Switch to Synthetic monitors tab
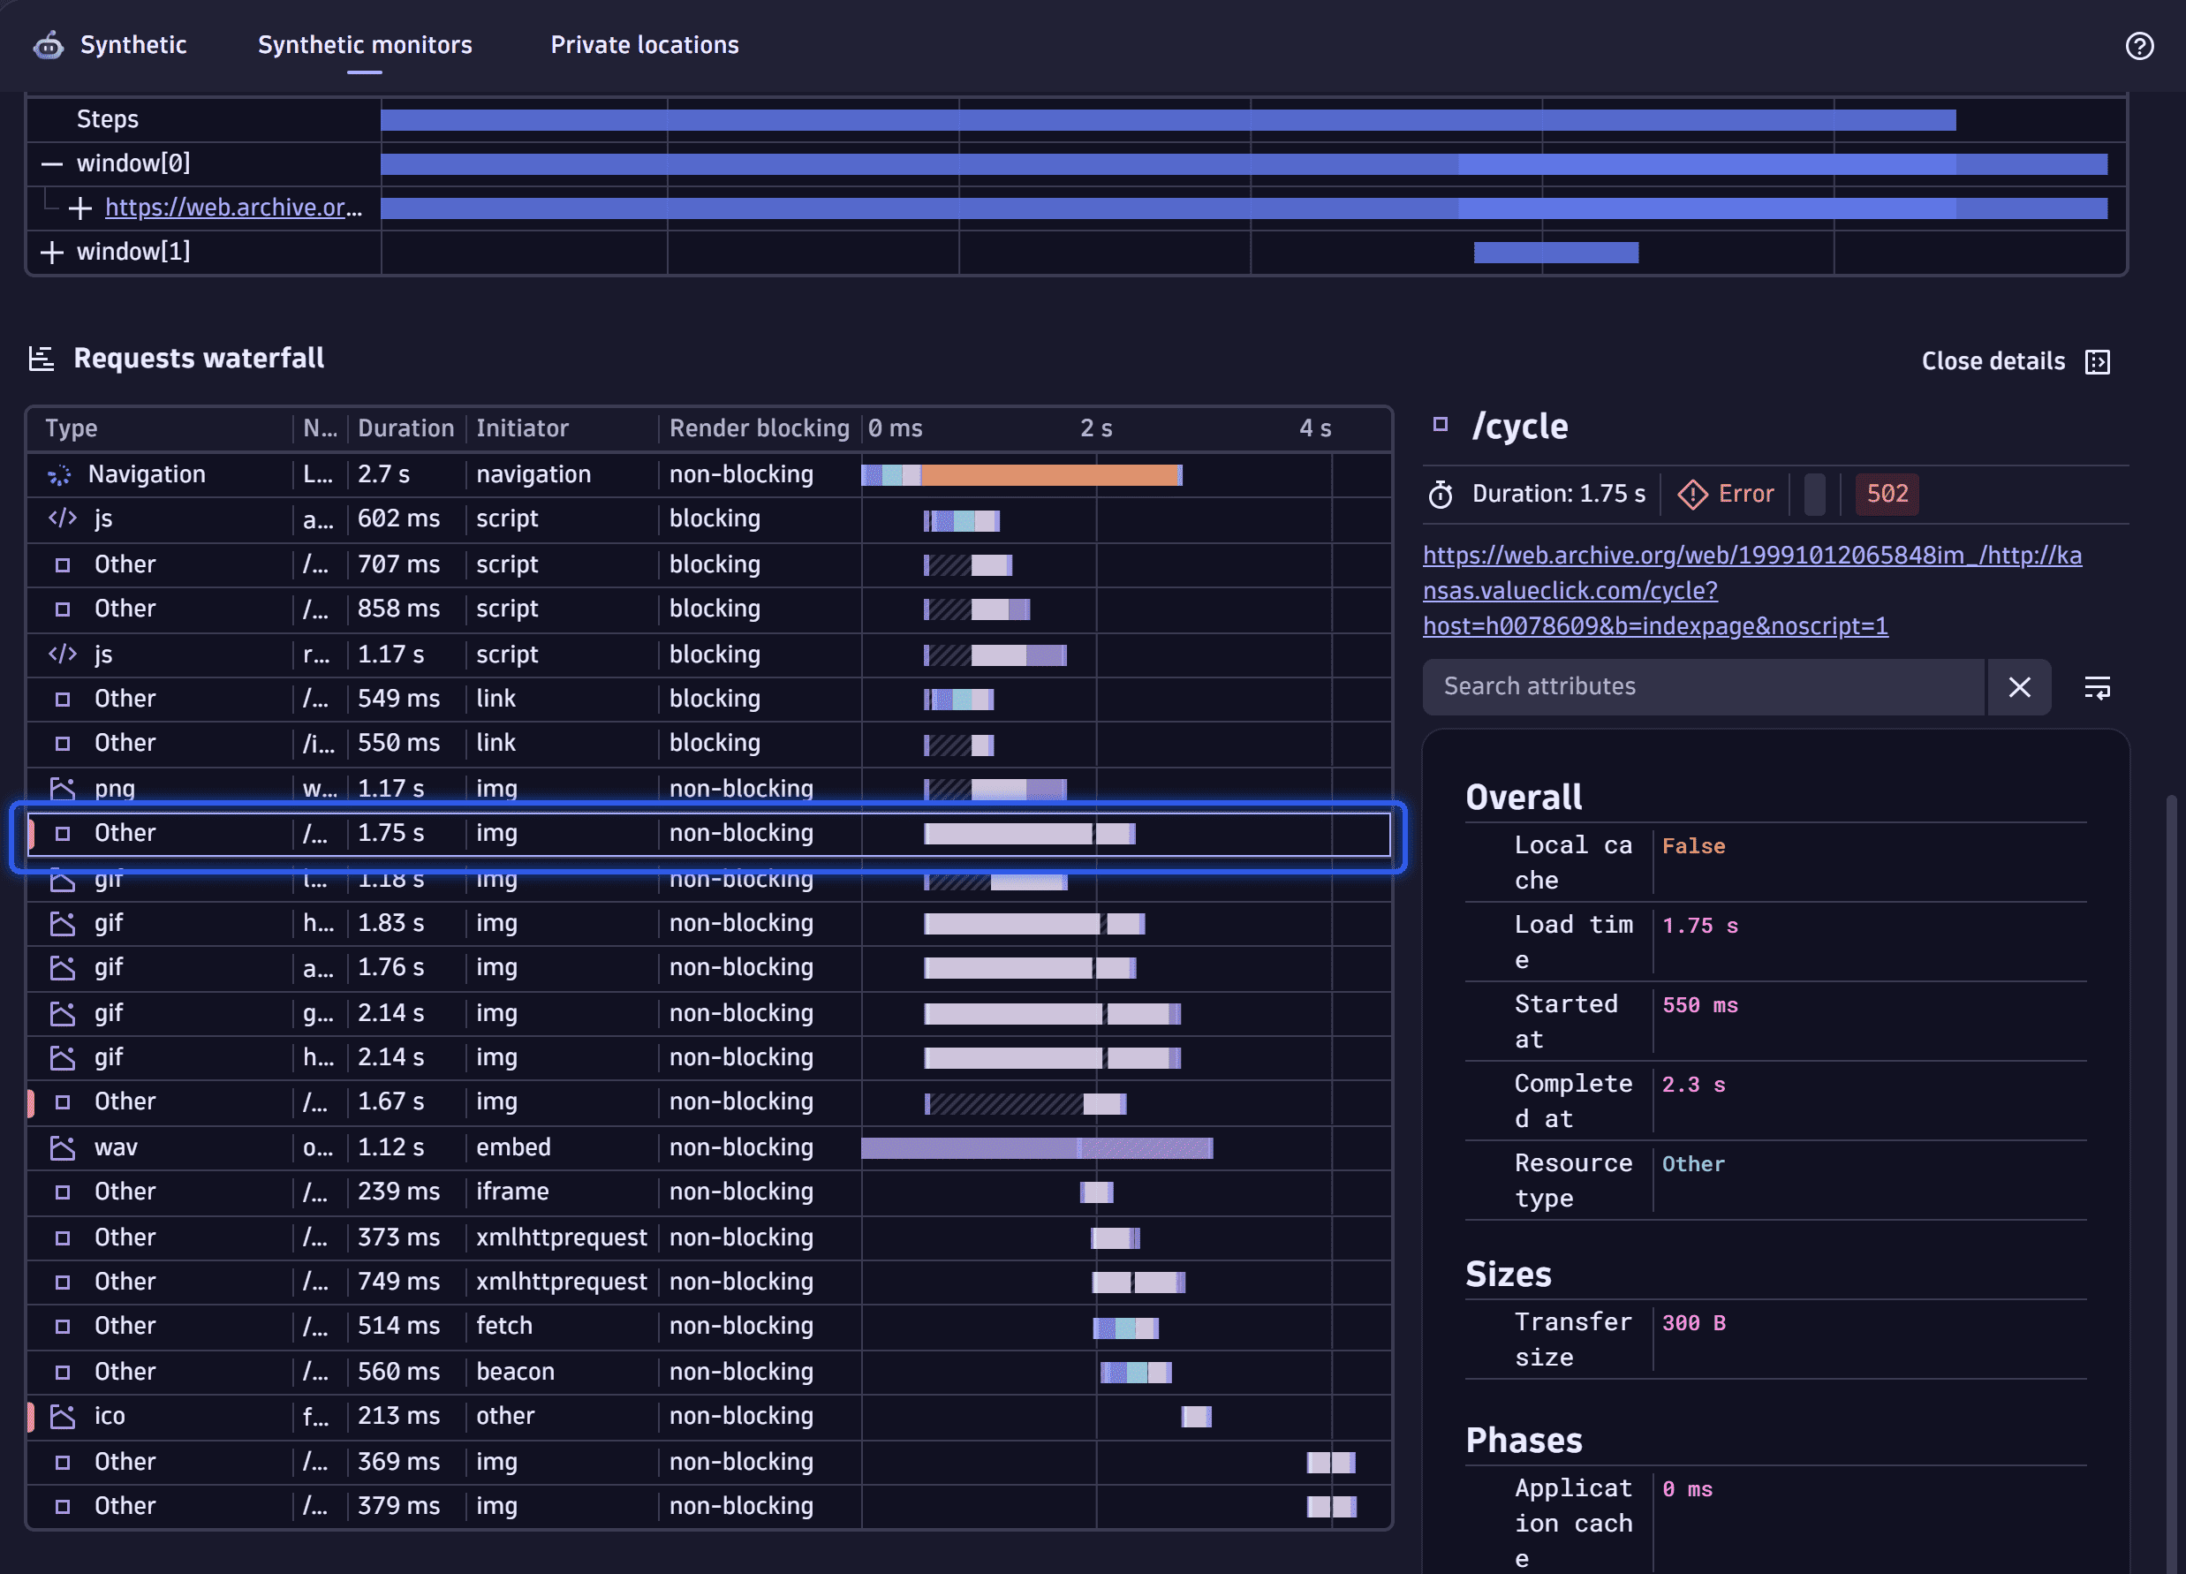The width and height of the screenshot is (2186, 1574). click(364, 45)
